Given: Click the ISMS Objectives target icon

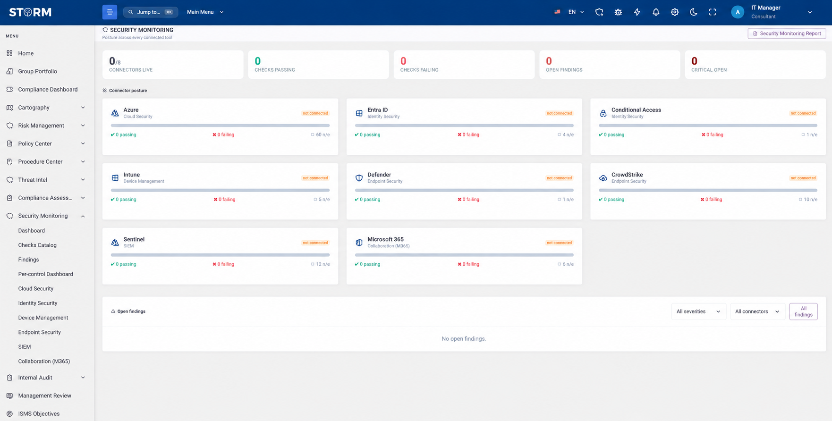Looking at the screenshot, I should pos(9,414).
